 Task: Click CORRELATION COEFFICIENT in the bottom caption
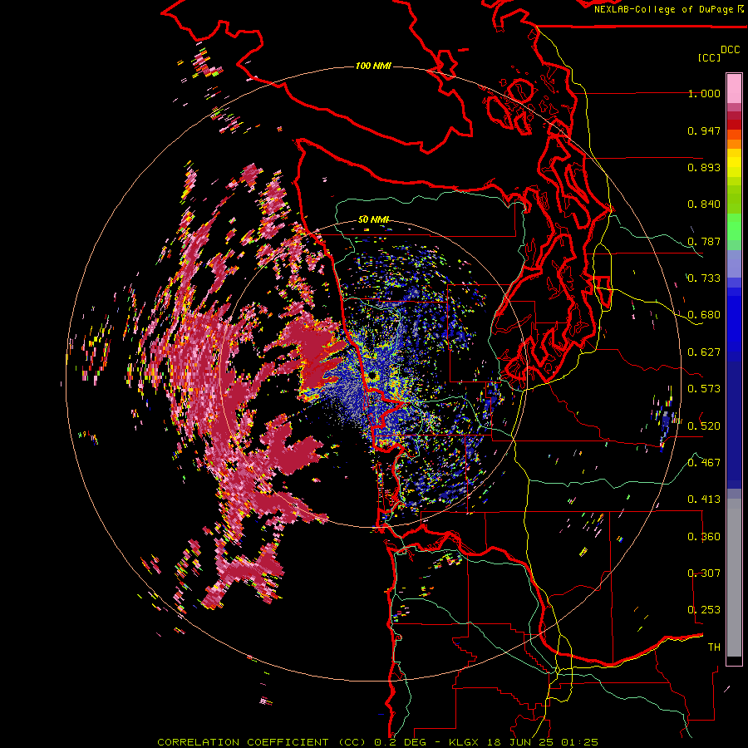[243, 742]
